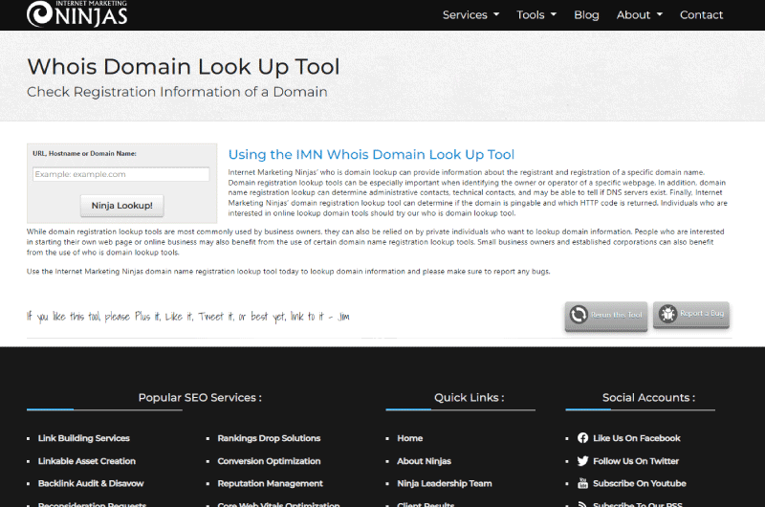The height and width of the screenshot is (507, 765).
Task: Open Link Building Services link
Action: pos(84,438)
